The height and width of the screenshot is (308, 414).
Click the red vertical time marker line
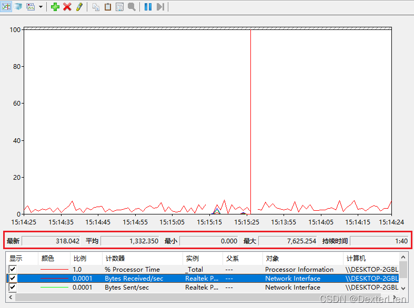point(250,121)
